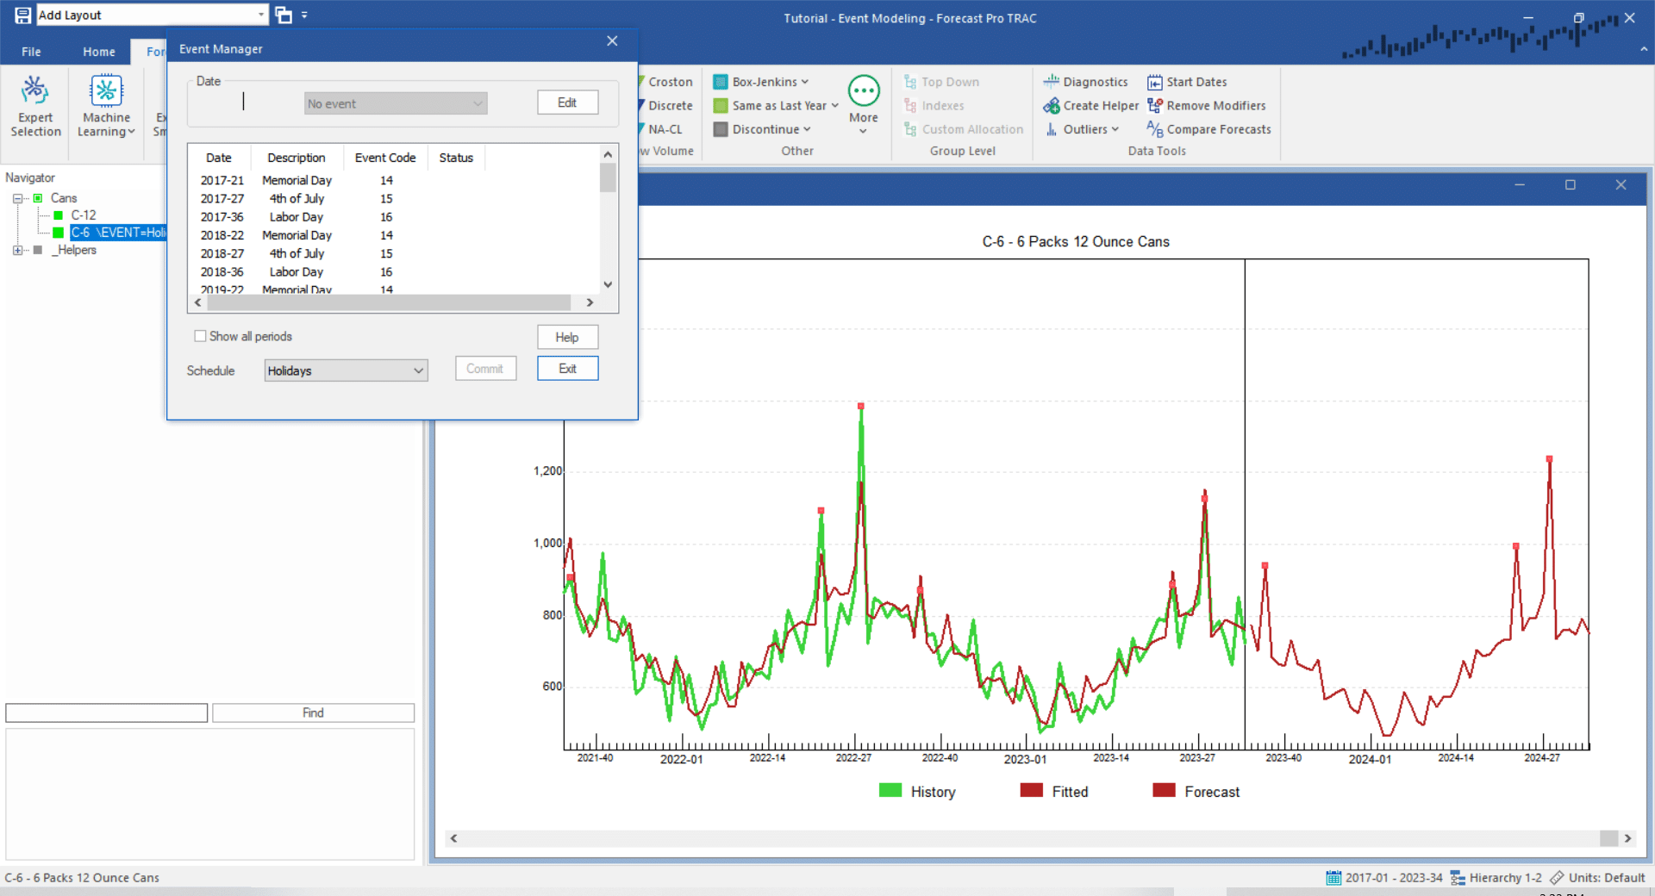
Task: Click the Hierarchy 1-2 status bar icon
Action: (x=1458, y=878)
